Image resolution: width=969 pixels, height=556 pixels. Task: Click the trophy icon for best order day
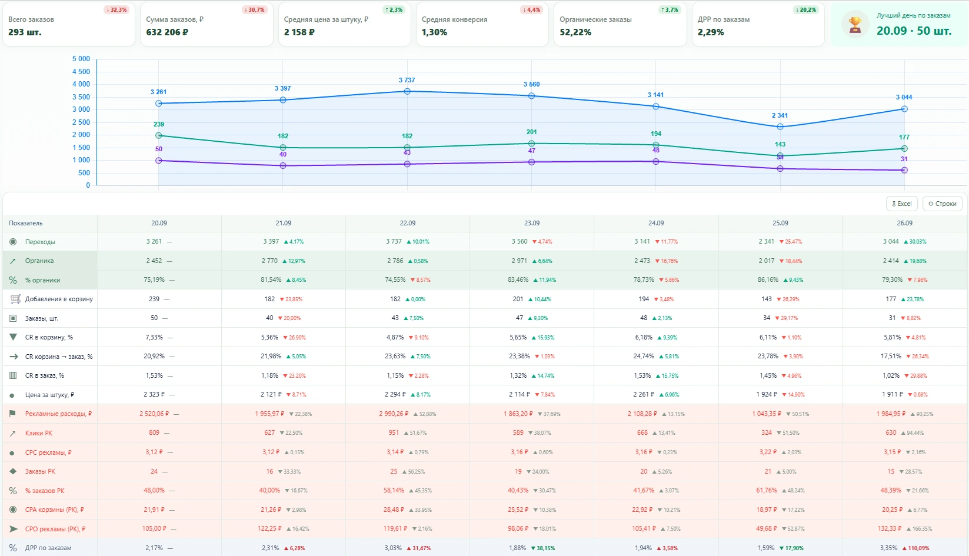point(855,25)
